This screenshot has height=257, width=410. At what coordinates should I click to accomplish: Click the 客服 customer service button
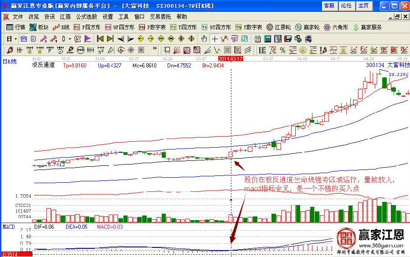pos(329,6)
